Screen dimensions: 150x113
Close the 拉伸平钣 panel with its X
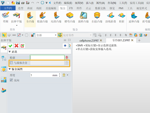69,40
